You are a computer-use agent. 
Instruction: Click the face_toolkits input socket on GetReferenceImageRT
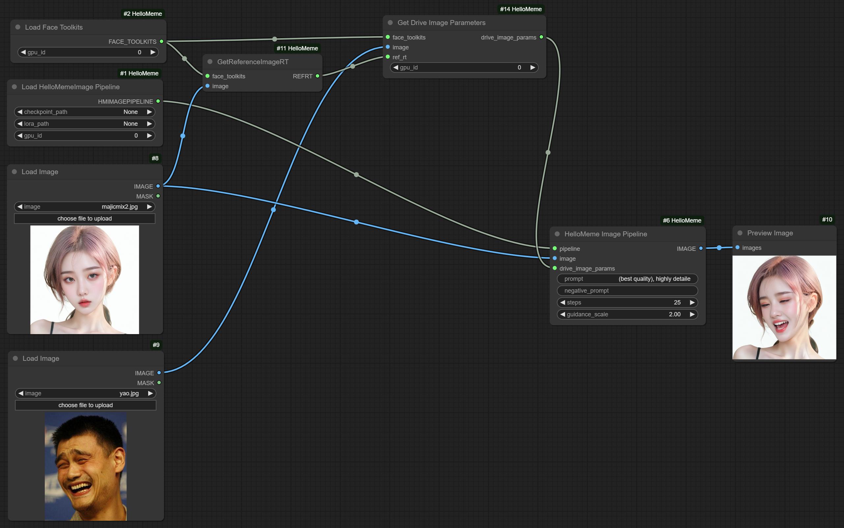(207, 76)
